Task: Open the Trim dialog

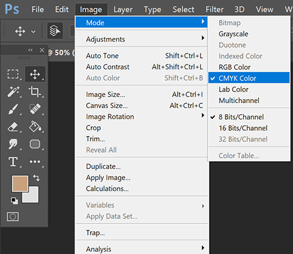Action: [x=141, y=139]
